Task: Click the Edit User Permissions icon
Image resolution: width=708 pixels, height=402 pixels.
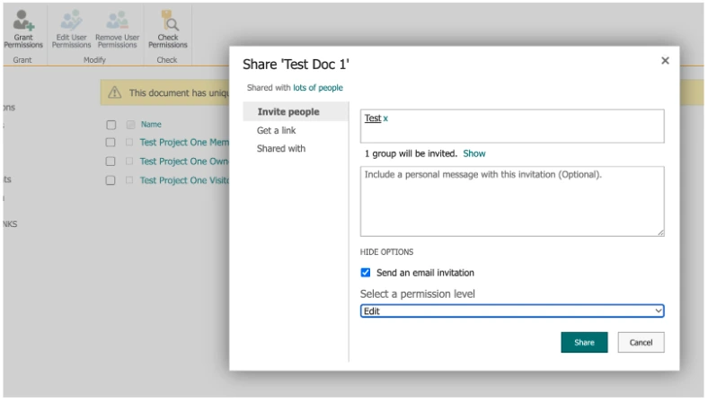Action: click(x=71, y=21)
